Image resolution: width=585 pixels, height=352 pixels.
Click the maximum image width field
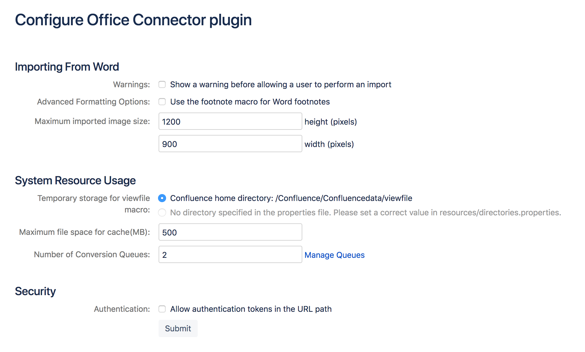coord(230,144)
